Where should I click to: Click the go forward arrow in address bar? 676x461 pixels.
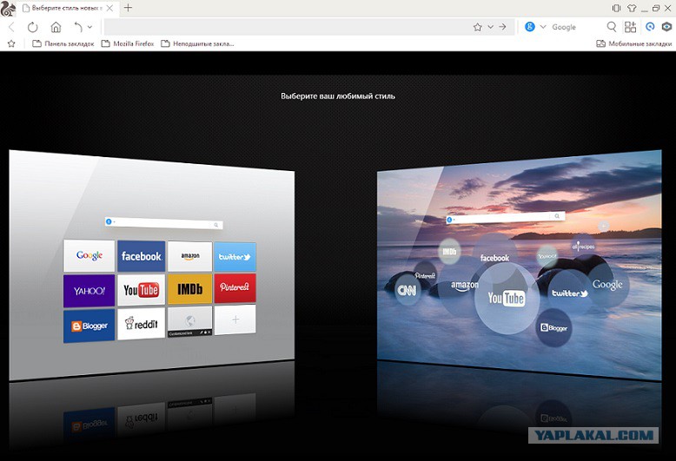point(503,27)
